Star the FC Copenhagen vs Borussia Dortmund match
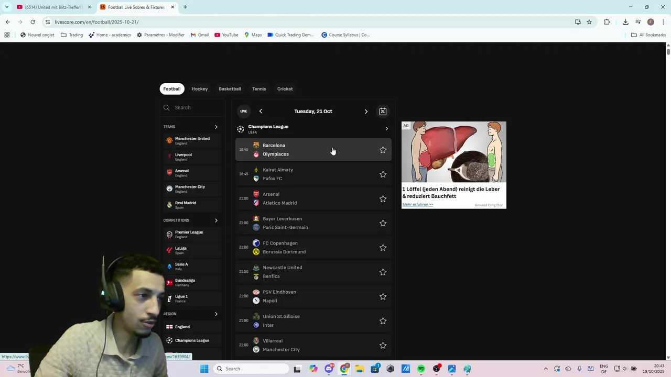The height and width of the screenshot is (377, 671). tap(383, 248)
